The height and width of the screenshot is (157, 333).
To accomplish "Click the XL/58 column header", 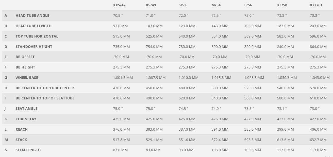I will point(282,5).
